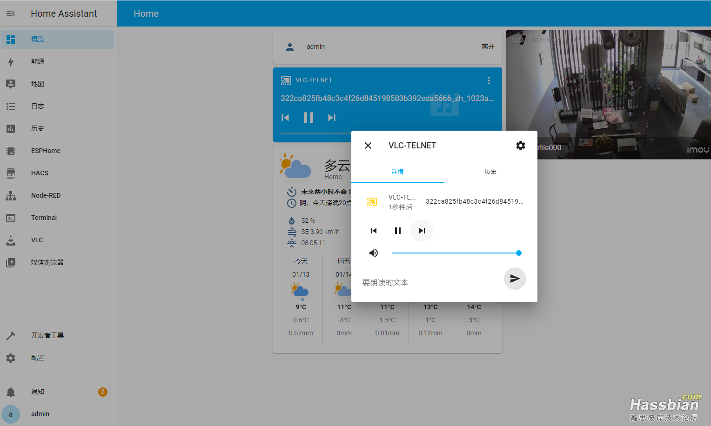Collapse sidebar with hamburger menu icon
Screen dimensions: 711x426
point(11,13)
